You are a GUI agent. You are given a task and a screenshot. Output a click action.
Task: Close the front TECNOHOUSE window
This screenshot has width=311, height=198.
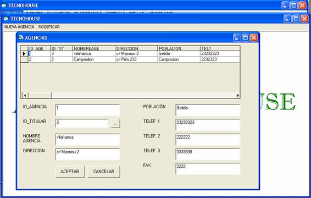coord(304,19)
